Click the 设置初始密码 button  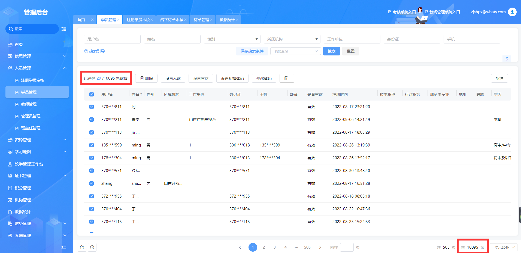232,78
